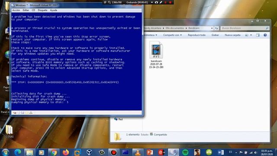
Task: Click the floppy disk status icon in Virtual PC
Action: (x=23, y=113)
